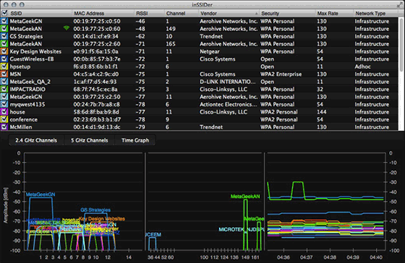The width and height of the screenshot is (405, 263).
Task: Select the MetaGeekGN label in 2.4 GHz graph
Action: point(41,195)
